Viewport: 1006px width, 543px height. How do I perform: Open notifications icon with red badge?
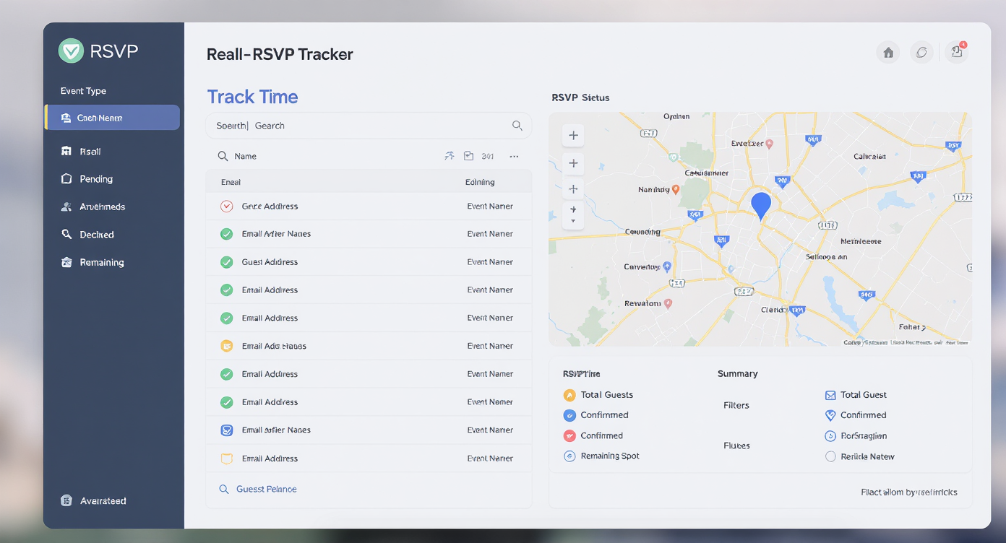click(957, 51)
